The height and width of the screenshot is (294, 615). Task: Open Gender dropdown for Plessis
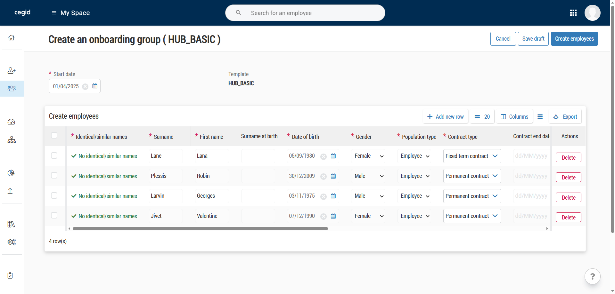pyautogui.click(x=368, y=176)
